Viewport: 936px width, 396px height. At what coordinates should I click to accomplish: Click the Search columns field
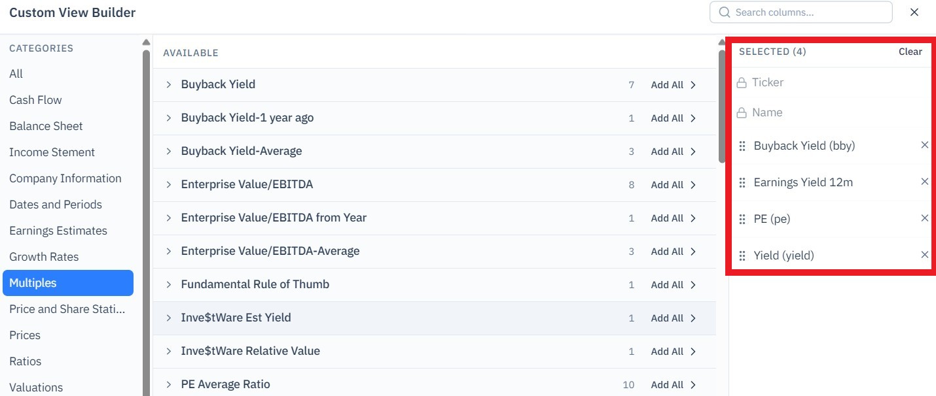[x=801, y=12]
